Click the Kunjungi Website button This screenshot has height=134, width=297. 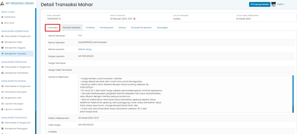tap(260, 4)
